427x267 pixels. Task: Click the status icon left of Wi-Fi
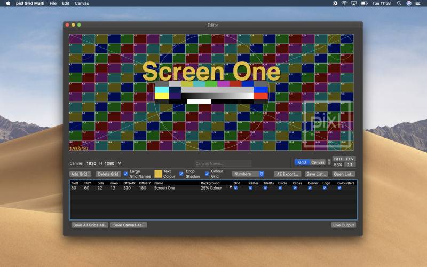point(335,3)
